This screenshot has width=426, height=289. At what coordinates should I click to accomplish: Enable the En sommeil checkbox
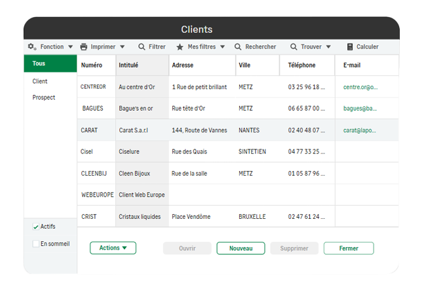click(x=36, y=244)
